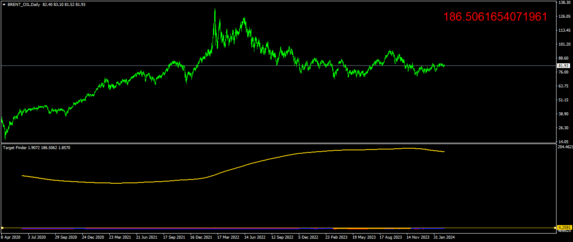Select the red 186.5061654071961 text label

pyautogui.click(x=495, y=17)
